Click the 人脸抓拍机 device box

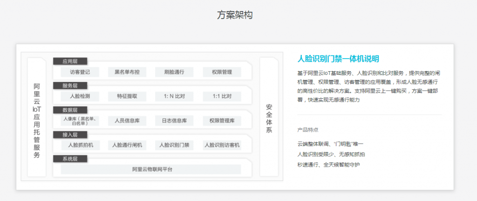[x=80, y=145]
